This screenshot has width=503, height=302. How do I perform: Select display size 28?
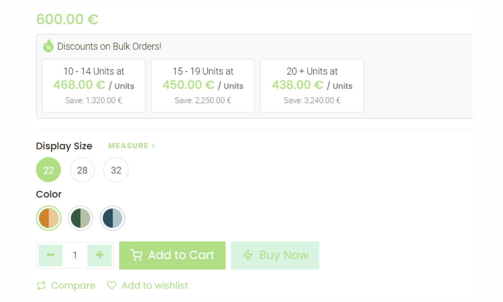[82, 170]
